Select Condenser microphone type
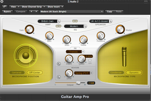 [116, 72]
